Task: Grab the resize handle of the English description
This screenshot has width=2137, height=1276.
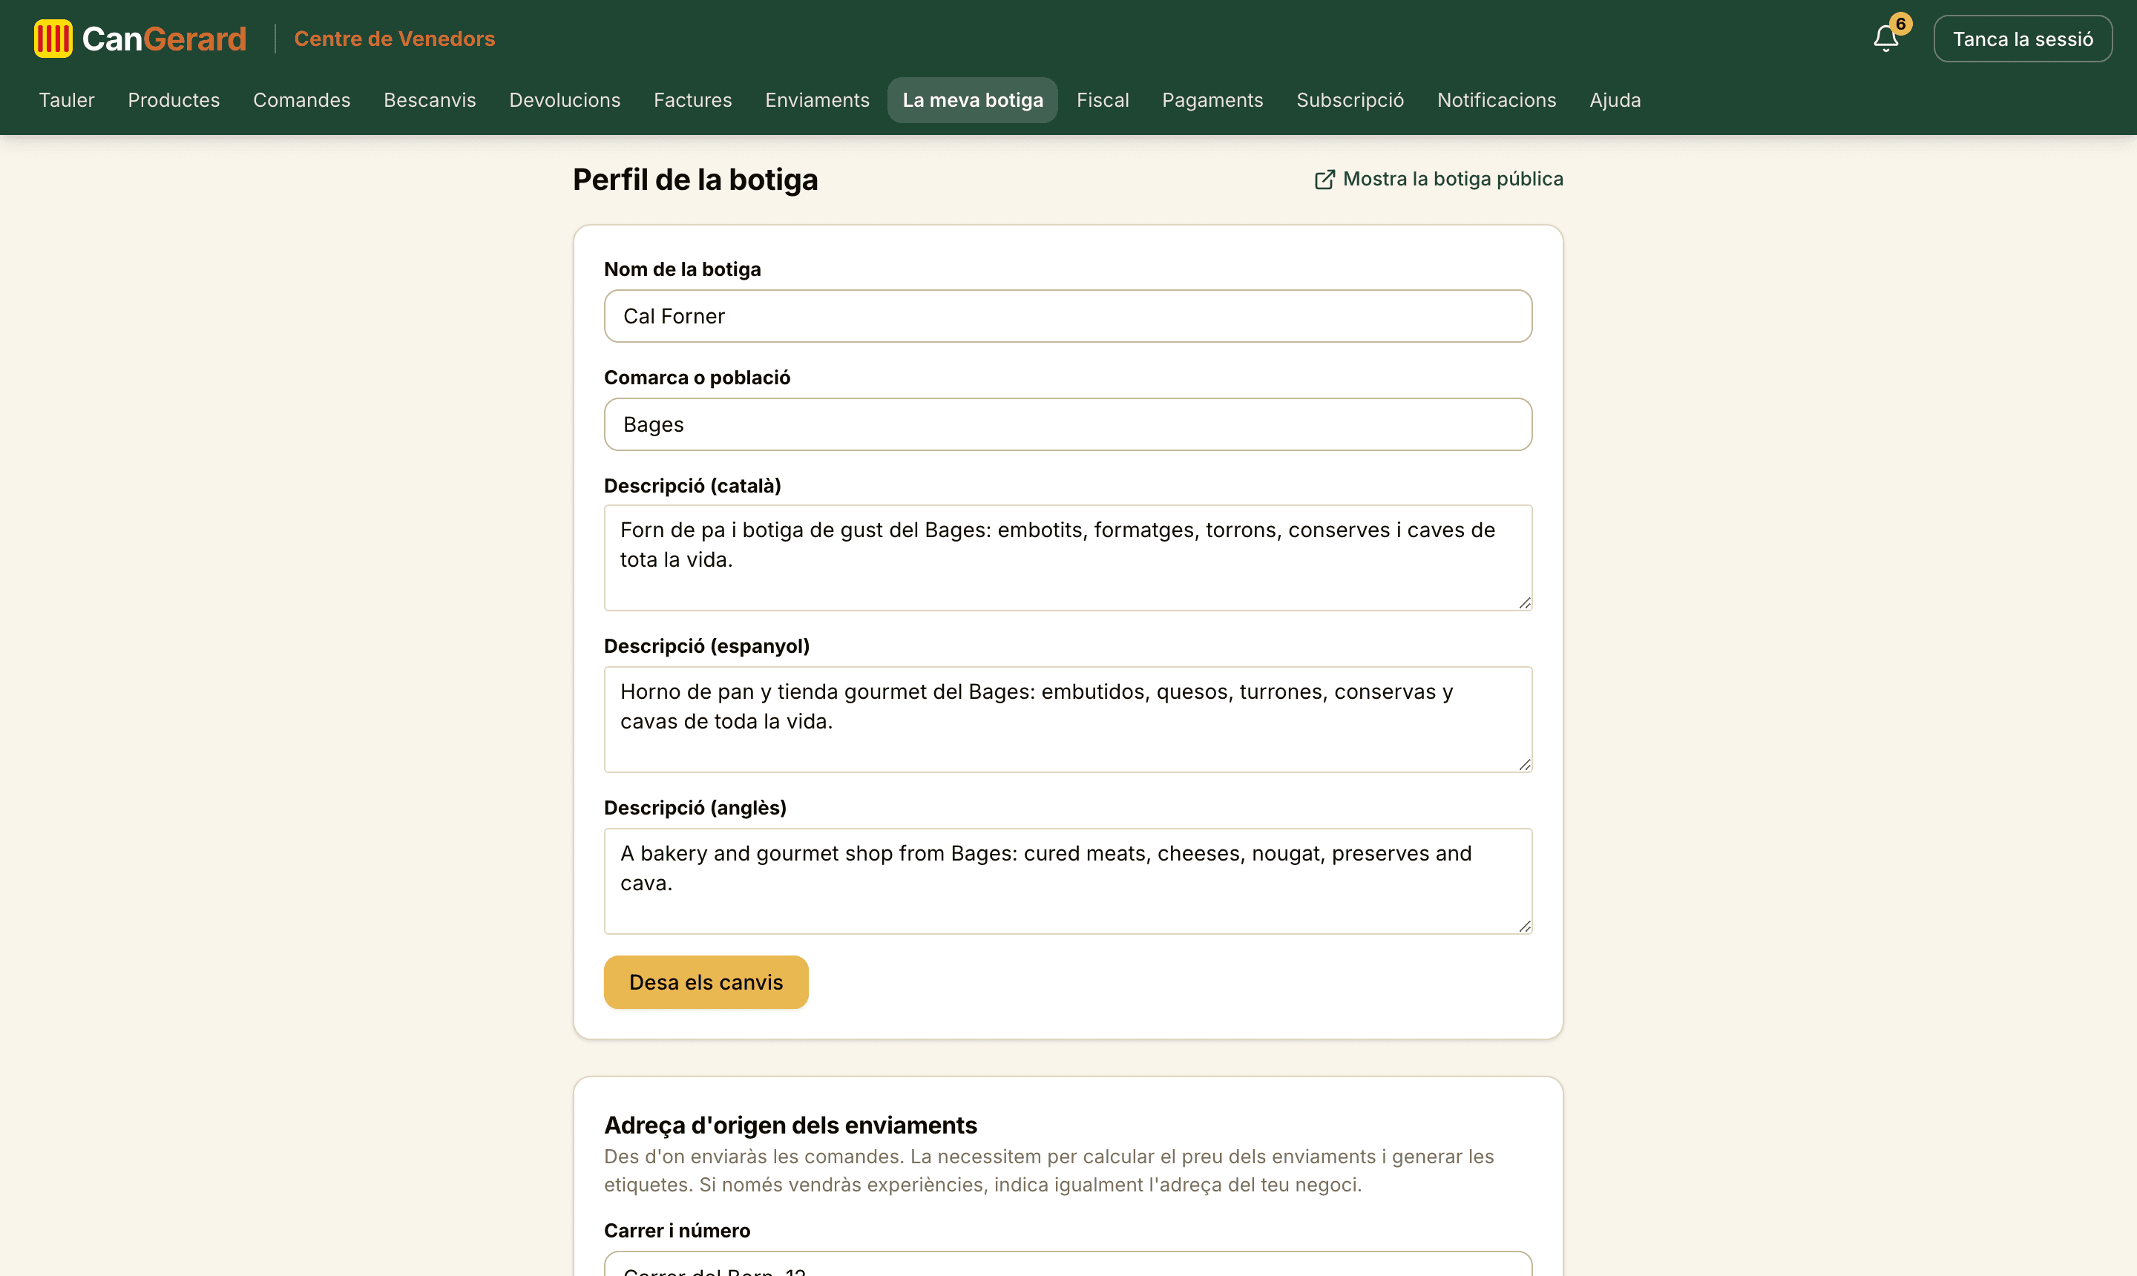Action: 1524,926
